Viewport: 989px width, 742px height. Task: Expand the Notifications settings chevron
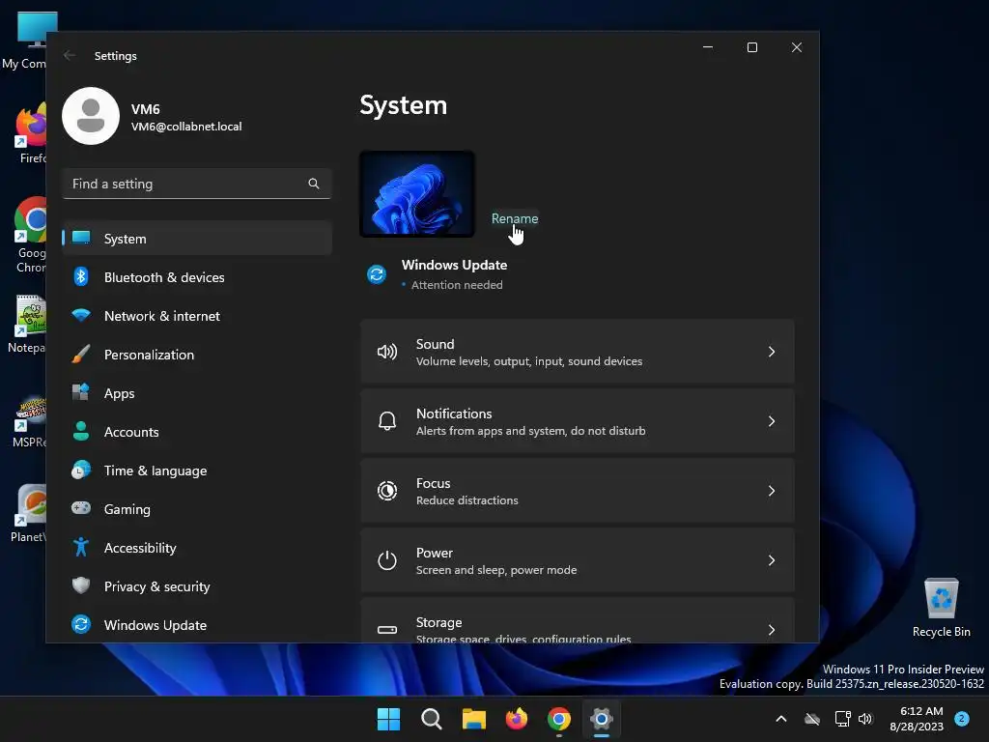tap(772, 421)
